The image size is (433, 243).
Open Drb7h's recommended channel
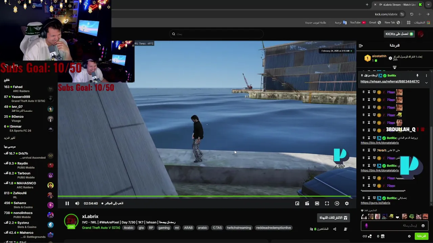click(x=29, y=155)
